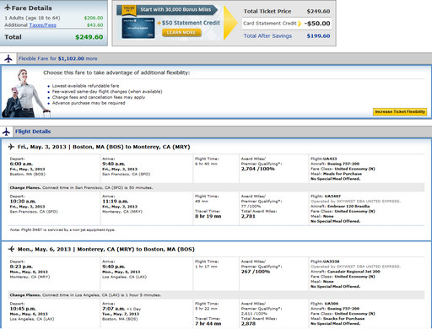Click the 2,704 /100% award miles value
This screenshot has width=432, height=329.
tap(258, 169)
